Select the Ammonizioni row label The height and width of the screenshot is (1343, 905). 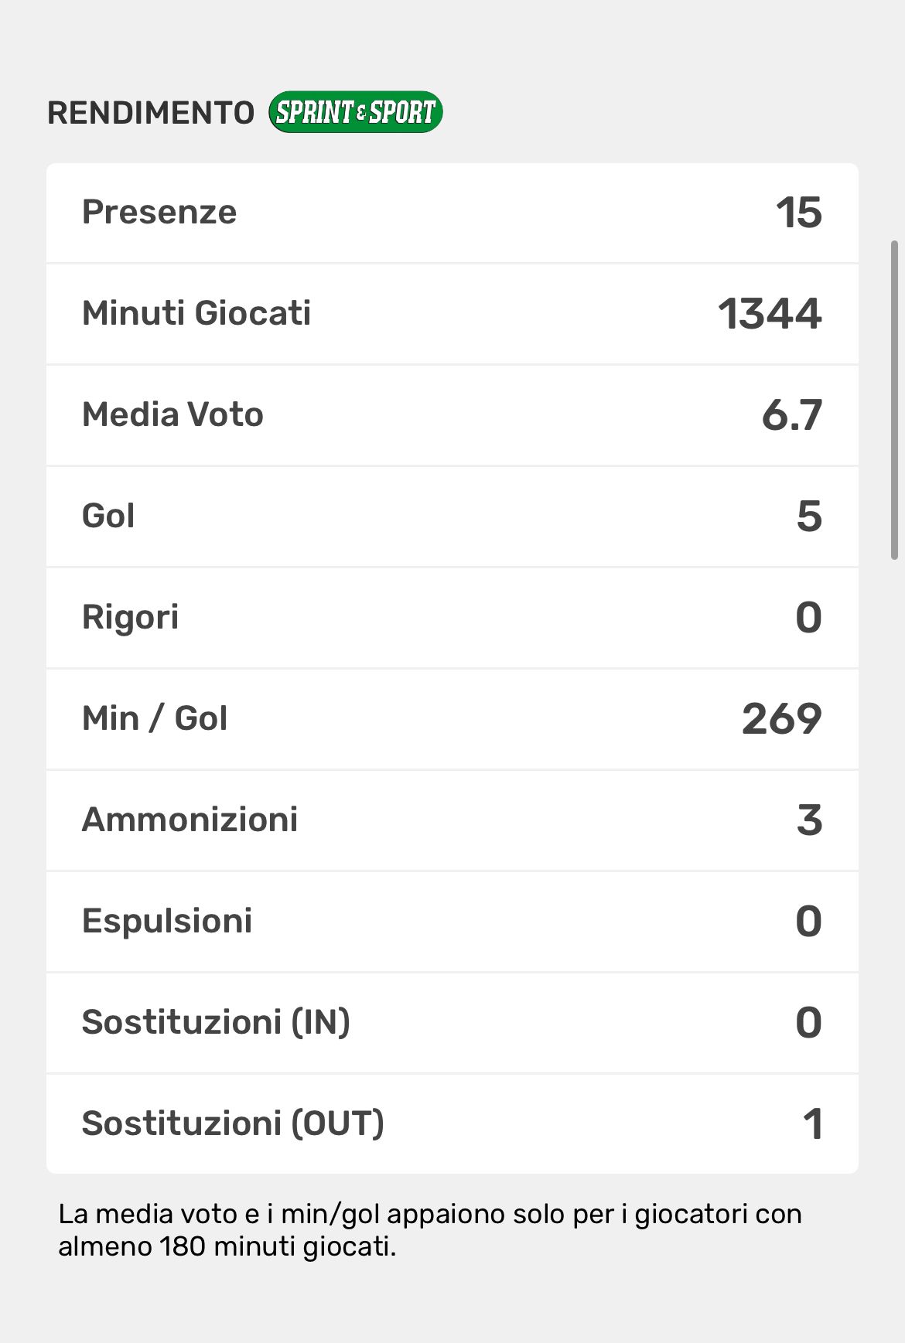(x=190, y=820)
